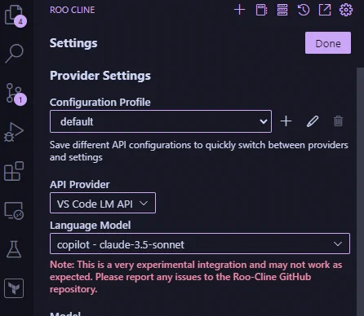Open the Extensions view icon
Viewport: 364px width, 316px height.
(14, 171)
